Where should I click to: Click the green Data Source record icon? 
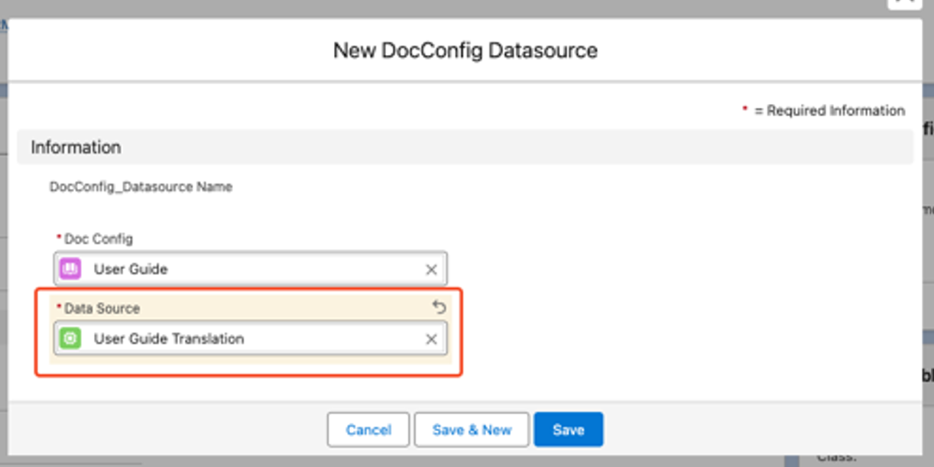point(70,339)
